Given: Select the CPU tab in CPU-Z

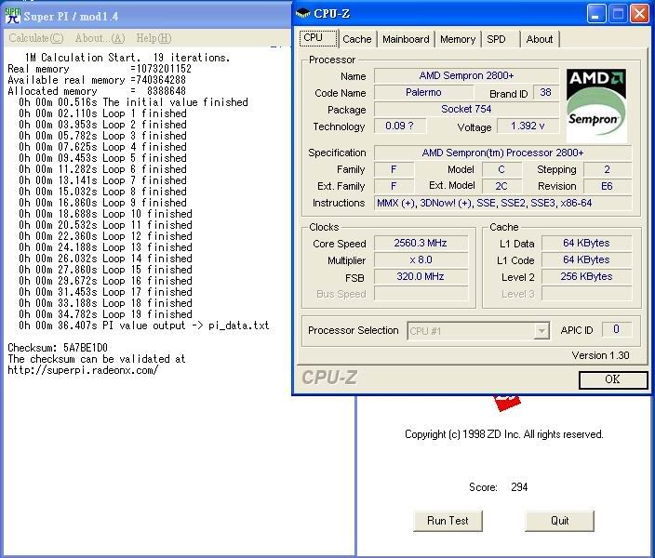Looking at the screenshot, I should (318, 38).
